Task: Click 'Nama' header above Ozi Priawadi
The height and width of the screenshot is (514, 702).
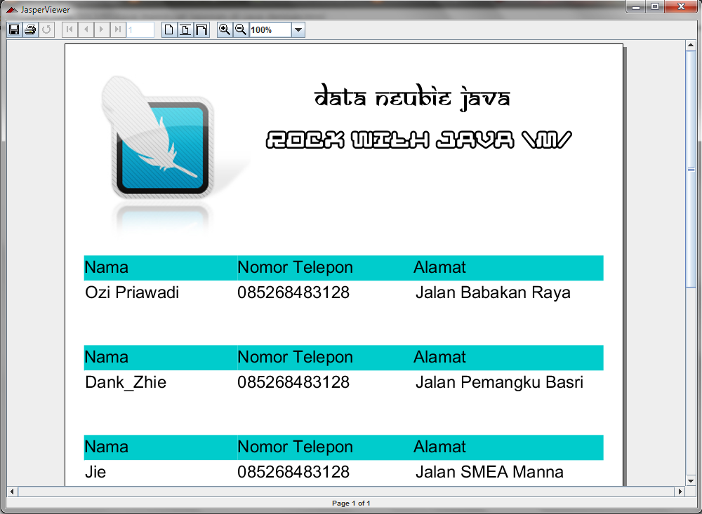Action: [x=107, y=267]
